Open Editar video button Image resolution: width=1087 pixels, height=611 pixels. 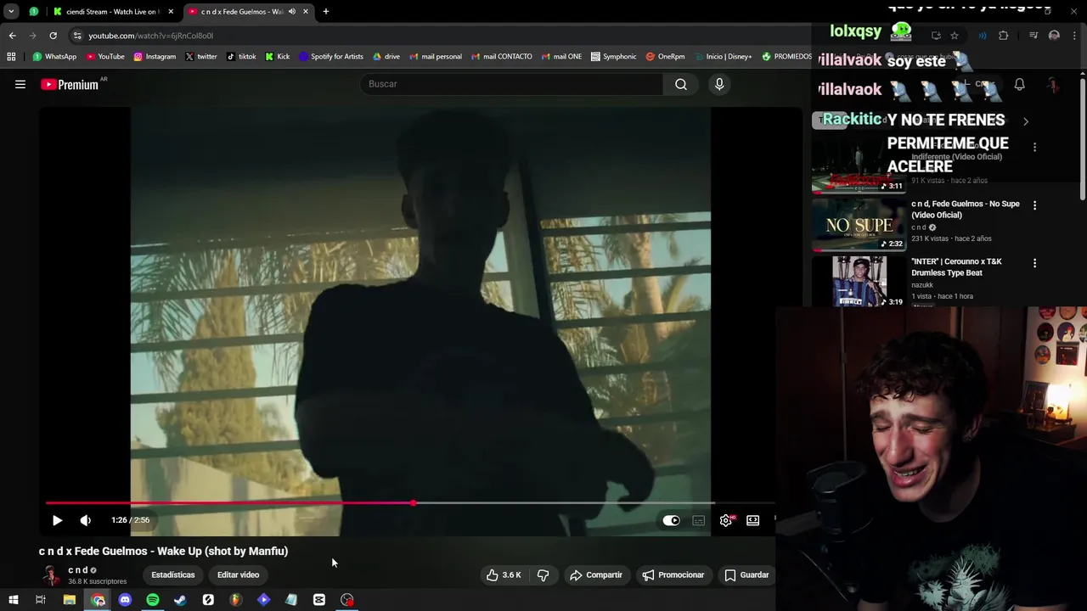click(x=238, y=575)
